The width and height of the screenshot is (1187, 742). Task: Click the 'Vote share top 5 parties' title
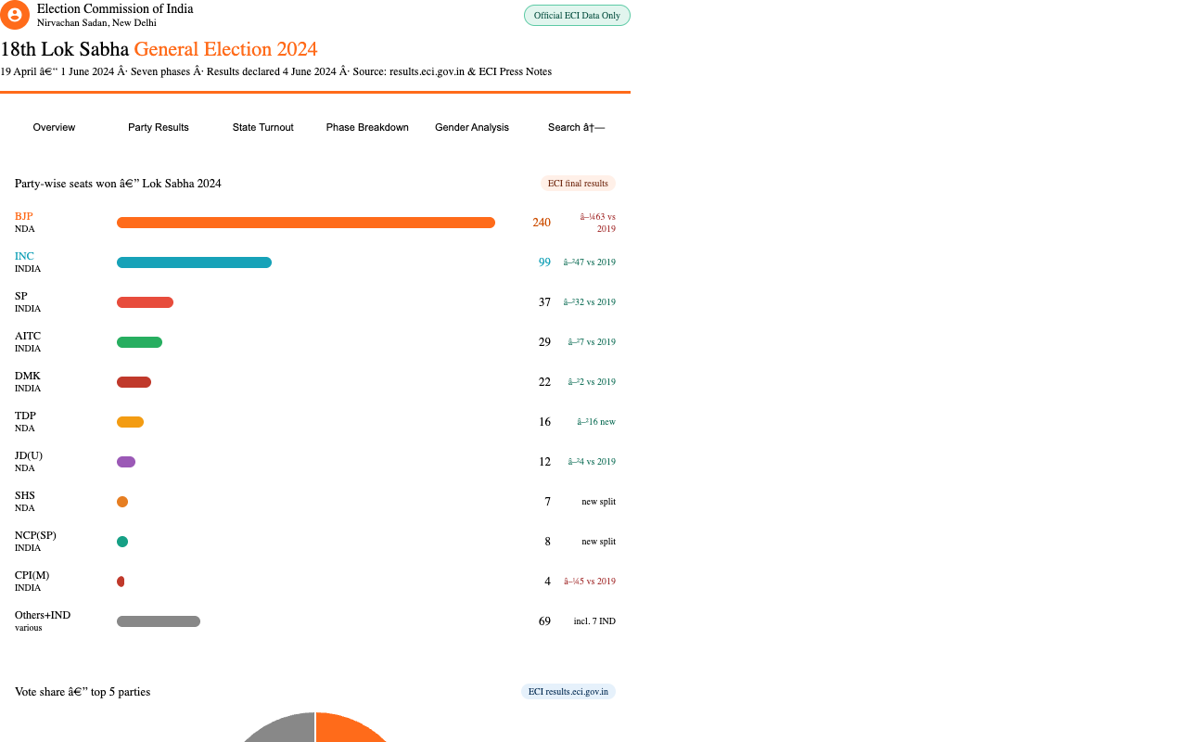[83, 692]
